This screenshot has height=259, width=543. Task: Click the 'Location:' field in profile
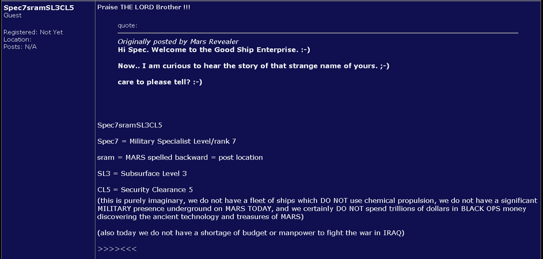17,40
